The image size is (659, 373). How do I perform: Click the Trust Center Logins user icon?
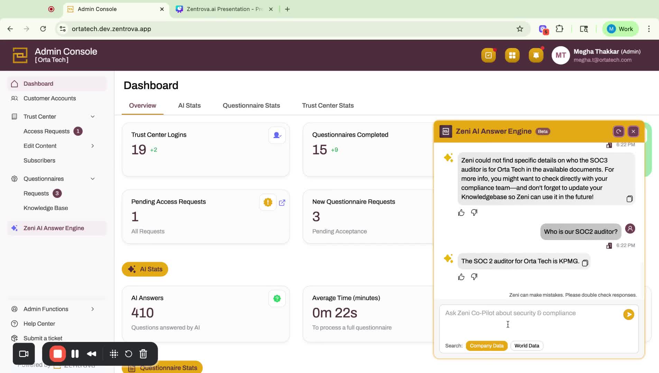277,135
